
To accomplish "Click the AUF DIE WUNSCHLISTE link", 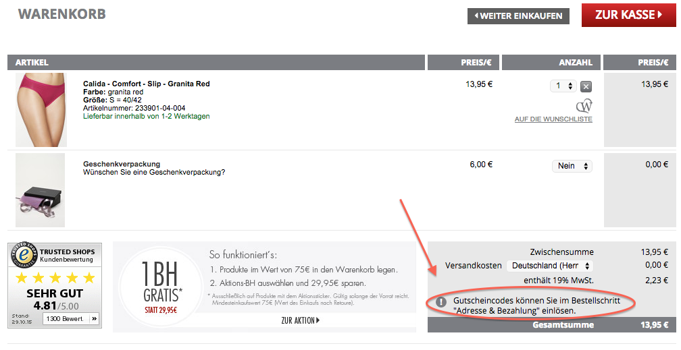I will point(553,119).
